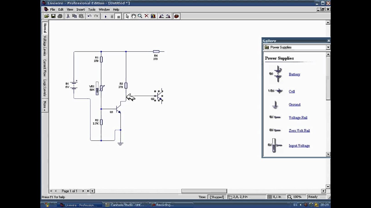Viewport: 371px width, 208px height.
Task: Expand the Power Supplies gallery dropdown
Action: click(x=328, y=47)
